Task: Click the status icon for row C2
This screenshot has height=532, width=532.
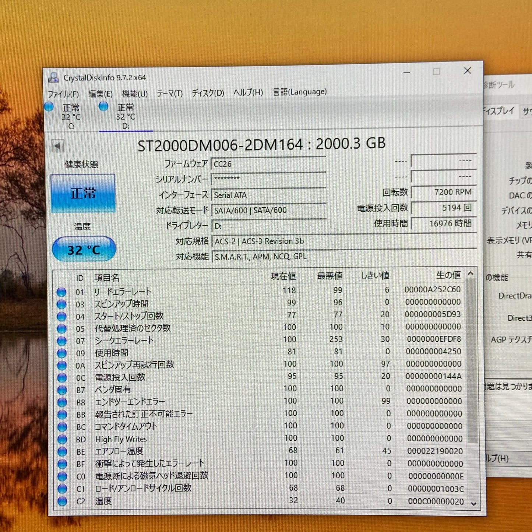Action: click(x=62, y=501)
